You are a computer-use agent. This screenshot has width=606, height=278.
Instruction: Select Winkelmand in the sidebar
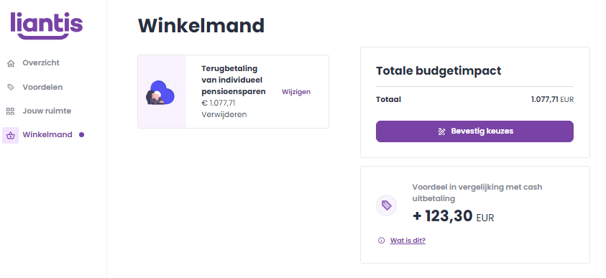[x=47, y=135]
